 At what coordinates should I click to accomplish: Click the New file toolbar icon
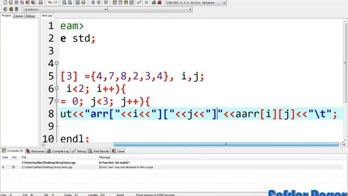pos(5,2)
